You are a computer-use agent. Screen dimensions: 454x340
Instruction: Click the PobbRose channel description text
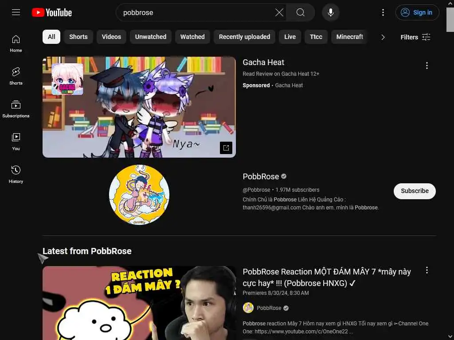311,203
